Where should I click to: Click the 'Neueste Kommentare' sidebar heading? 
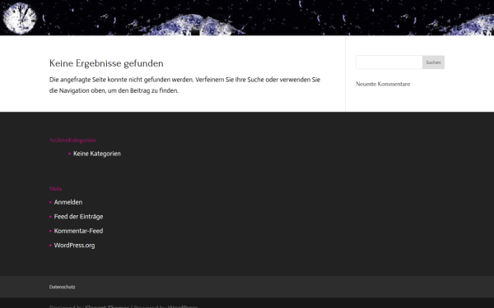[383, 84]
